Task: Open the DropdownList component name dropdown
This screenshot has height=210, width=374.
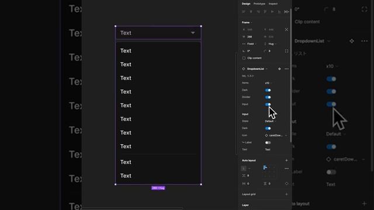Action: click(257, 69)
